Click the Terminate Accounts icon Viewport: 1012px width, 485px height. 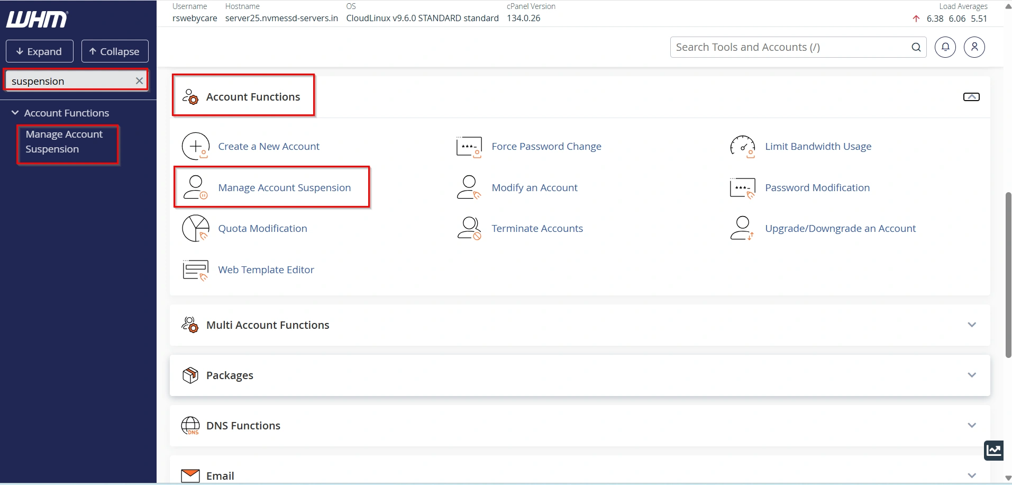point(469,228)
